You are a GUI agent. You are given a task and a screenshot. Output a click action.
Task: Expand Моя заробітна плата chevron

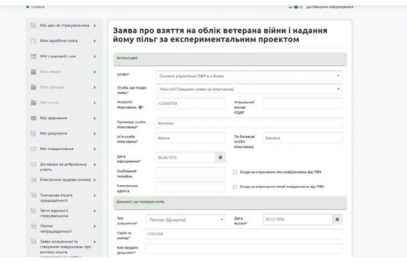(95, 41)
